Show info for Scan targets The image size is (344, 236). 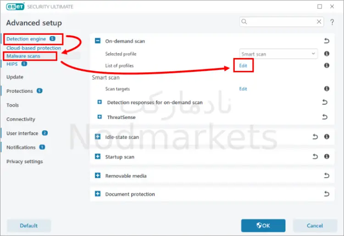(327, 89)
